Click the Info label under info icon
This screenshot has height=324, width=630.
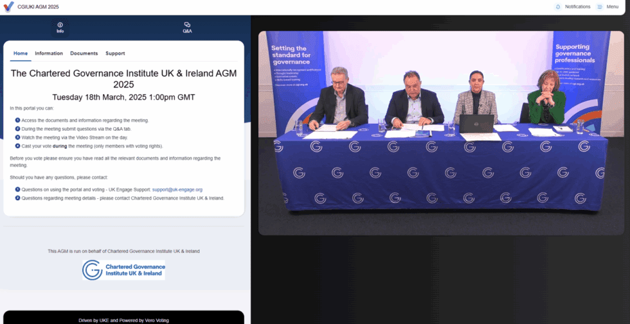coord(60,31)
